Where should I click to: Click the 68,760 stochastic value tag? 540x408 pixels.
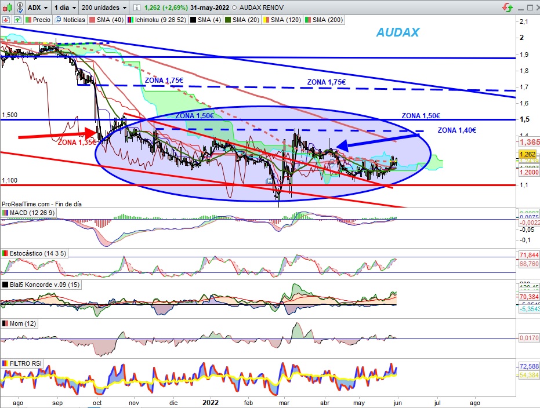point(529,264)
